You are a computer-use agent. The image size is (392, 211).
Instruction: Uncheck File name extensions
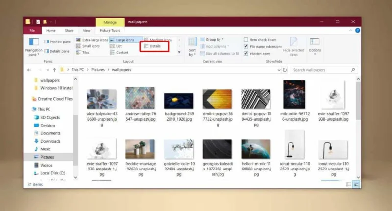click(263, 46)
